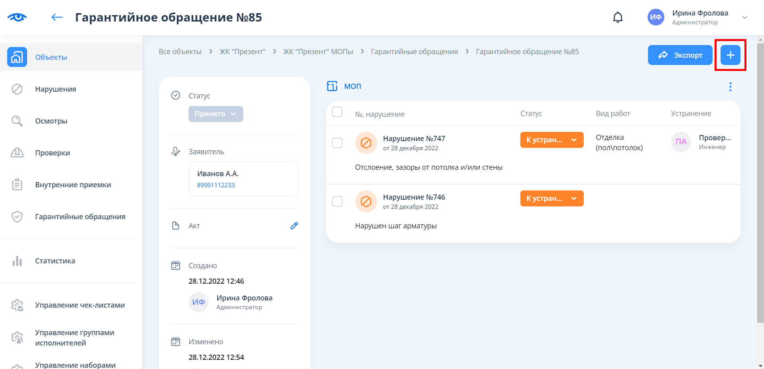Navigate to Гарантийные обращения breadcrumb
Screen dimensions: 764x369
(414, 52)
